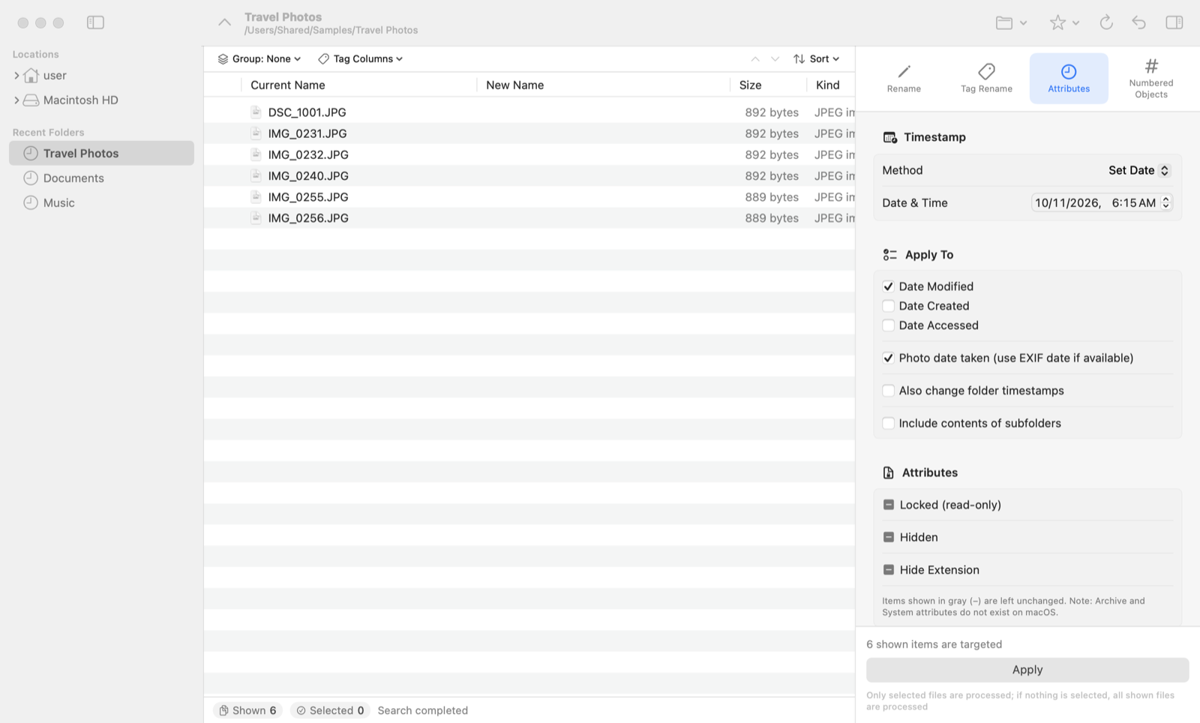1200x723 pixels.
Task: Select file DSC_1001.JPG
Action: [529, 112]
